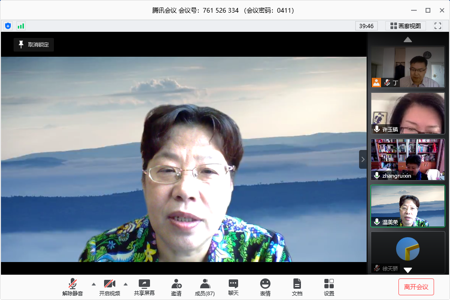Collapse participant sidebar with chevron arrow
The image size is (450, 300).
pos(363,159)
